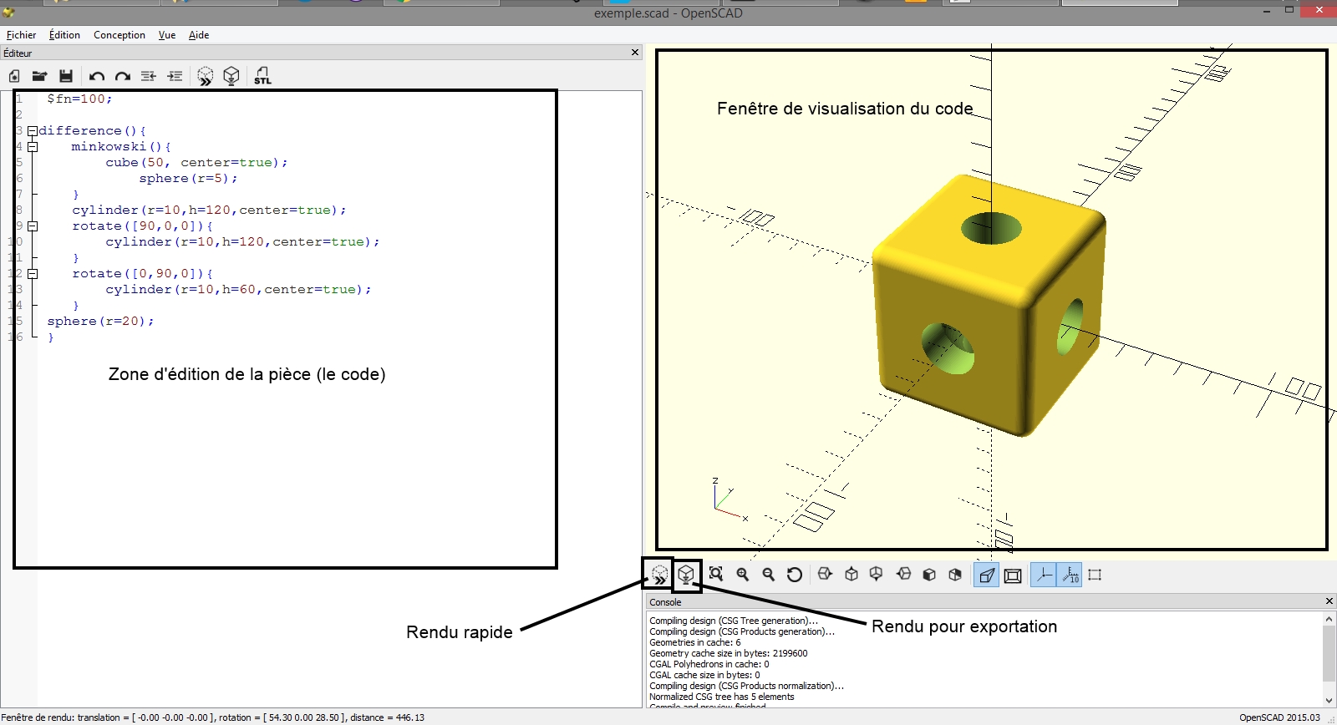Viewport: 1337px width, 725px height.
Task: Collapse the difference() code block
Action: click(x=33, y=131)
